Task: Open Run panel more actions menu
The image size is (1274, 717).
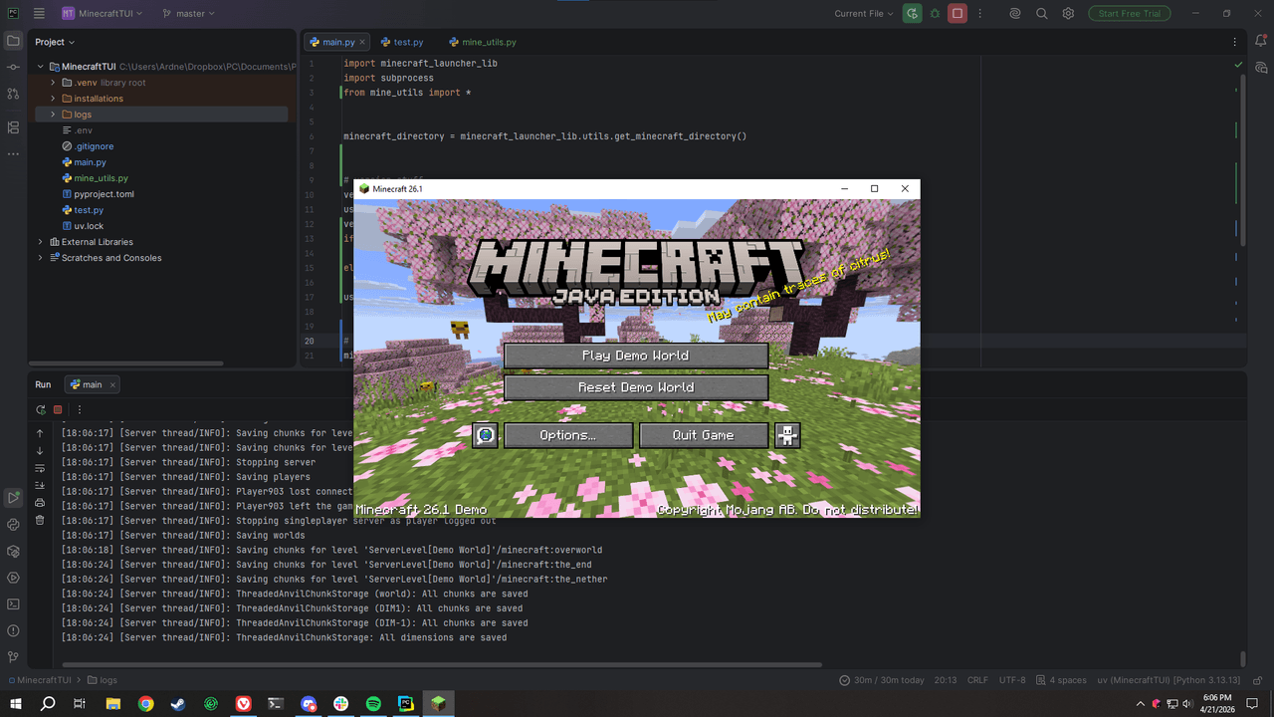Action: [x=80, y=409]
